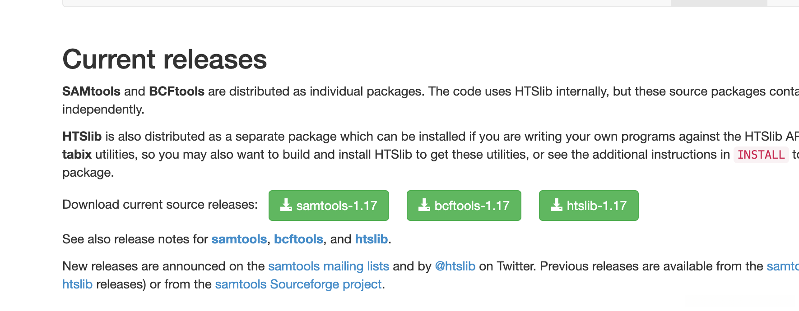Click the scrollbar track left of the thumb
The width and height of the screenshot is (799, 311).
(x=361, y=3)
